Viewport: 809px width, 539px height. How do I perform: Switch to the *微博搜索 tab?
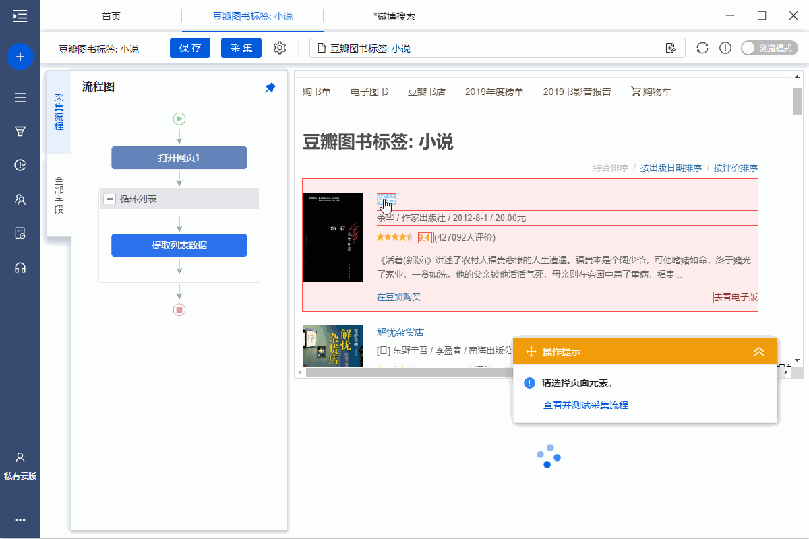pyautogui.click(x=394, y=16)
